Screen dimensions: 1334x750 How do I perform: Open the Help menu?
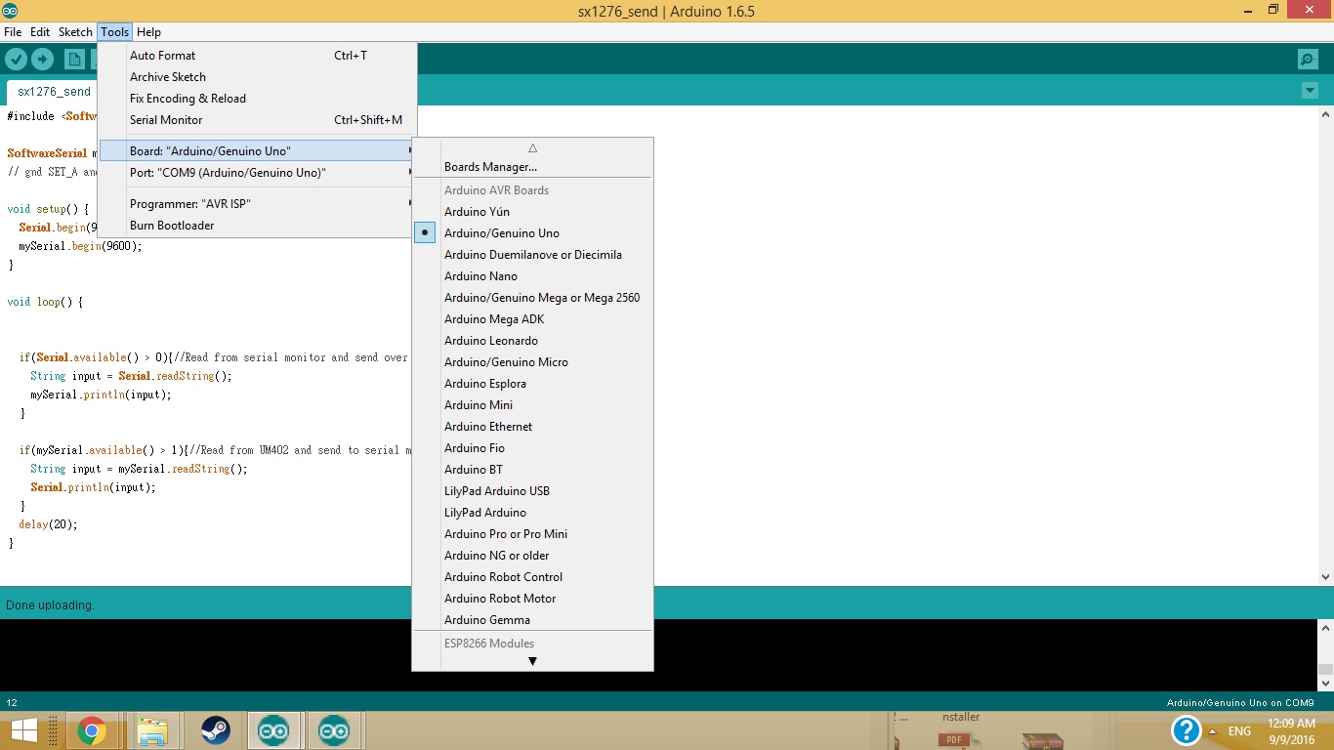tap(148, 31)
